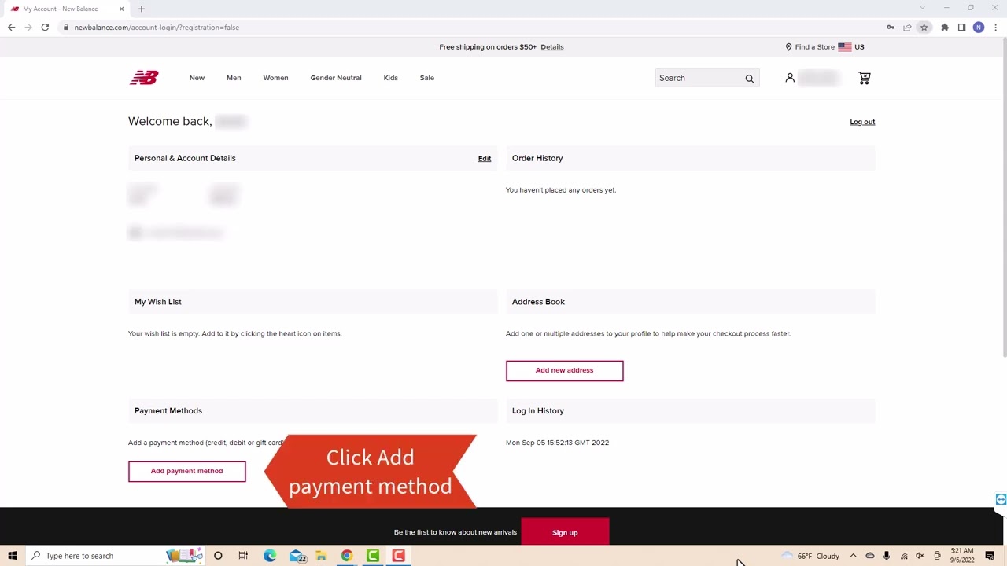Open the Windows Start menu
Screen dimensions: 1007x566
tap(13, 556)
